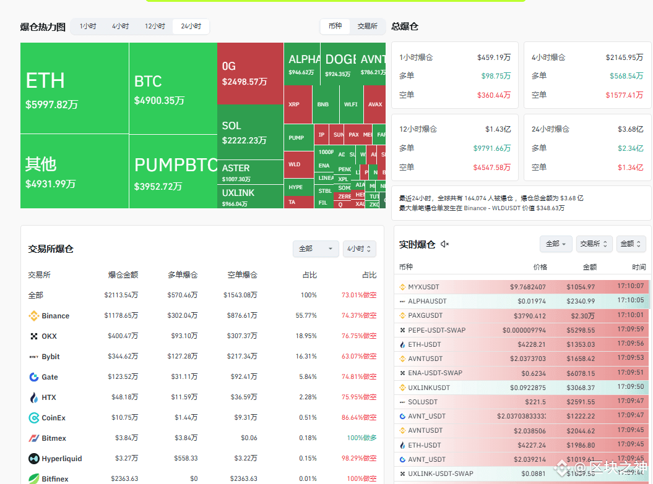
Task: Open the Hyperliquid exchange row
Action: coord(202,458)
